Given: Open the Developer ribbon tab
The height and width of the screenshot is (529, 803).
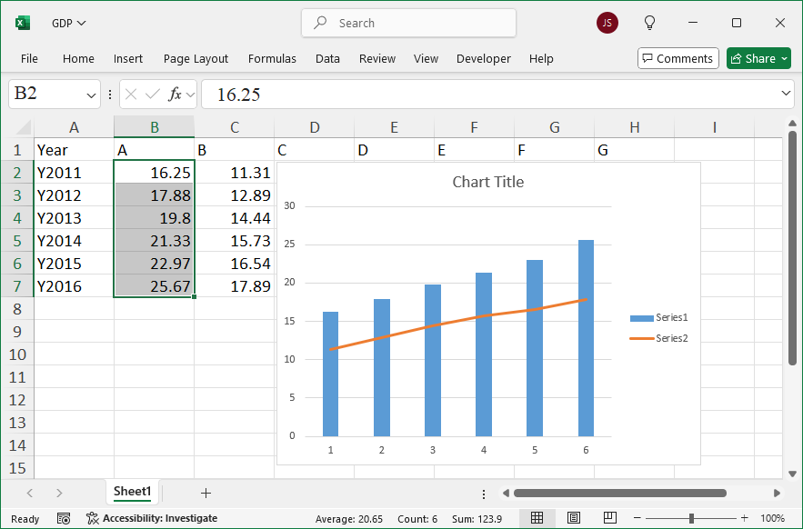Looking at the screenshot, I should 483,58.
